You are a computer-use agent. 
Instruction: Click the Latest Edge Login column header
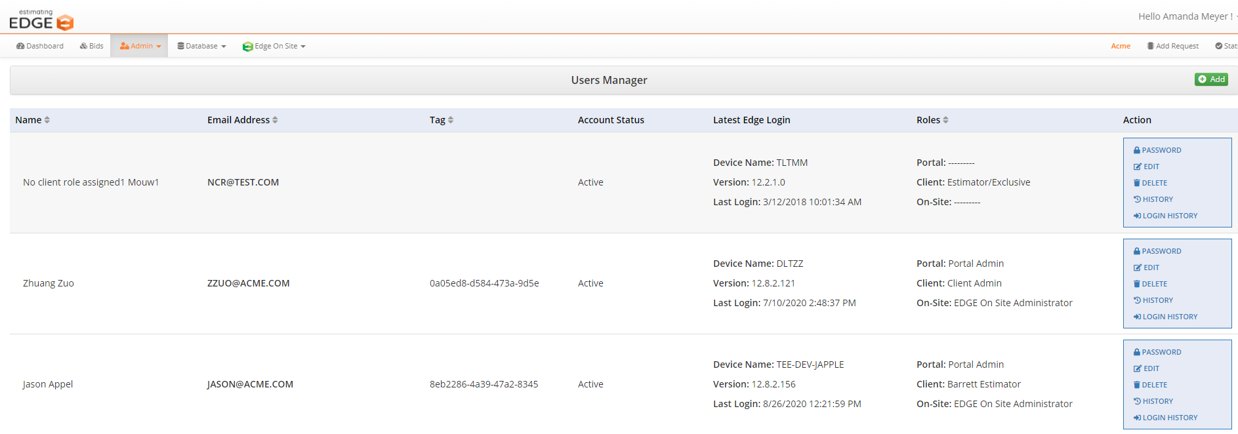[x=751, y=120]
